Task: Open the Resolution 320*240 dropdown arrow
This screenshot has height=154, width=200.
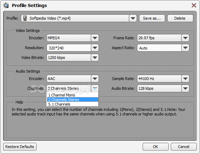Action: click(95, 48)
